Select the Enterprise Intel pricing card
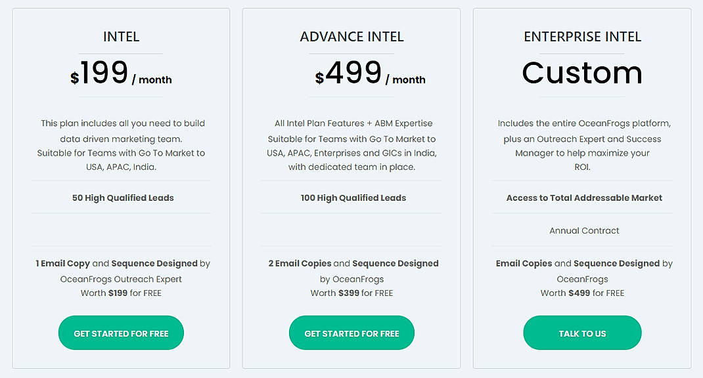Image resolution: width=703 pixels, height=378 pixels. pos(582,189)
